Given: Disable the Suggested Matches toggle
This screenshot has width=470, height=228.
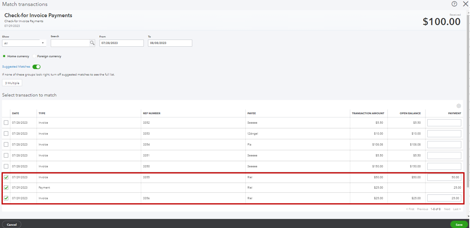Looking at the screenshot, I should point(36,67).
